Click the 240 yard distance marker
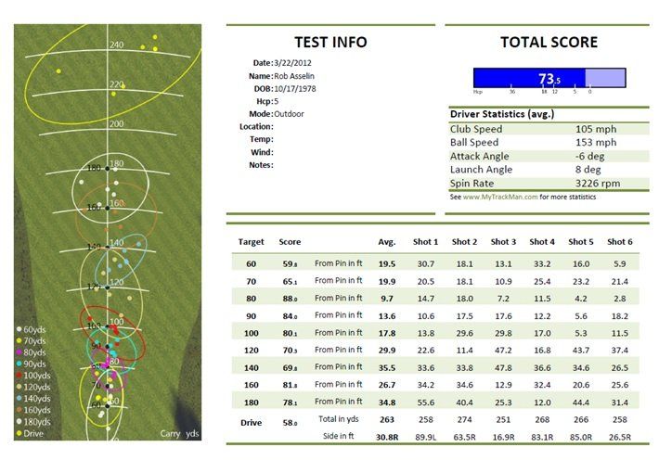 coord(117,45)
